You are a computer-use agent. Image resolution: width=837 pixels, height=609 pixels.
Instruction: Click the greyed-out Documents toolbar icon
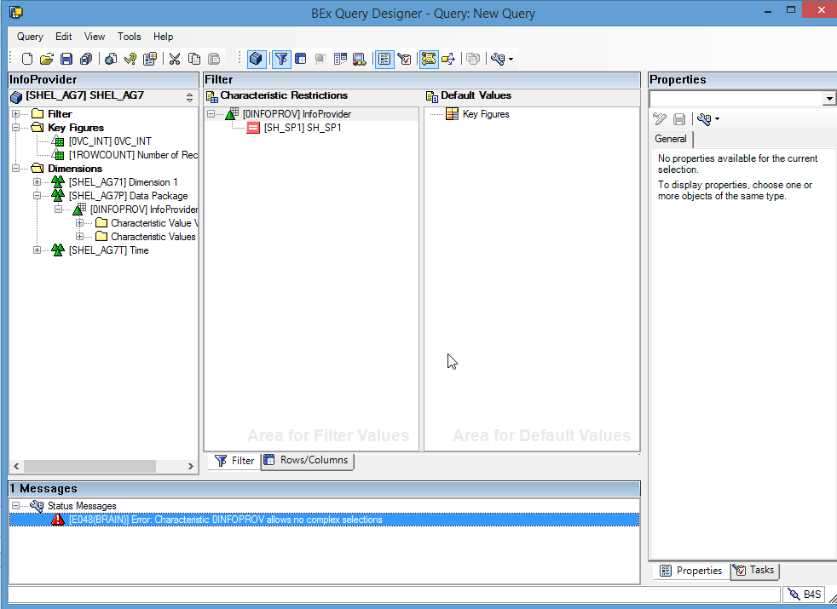[x=473, y=59]
